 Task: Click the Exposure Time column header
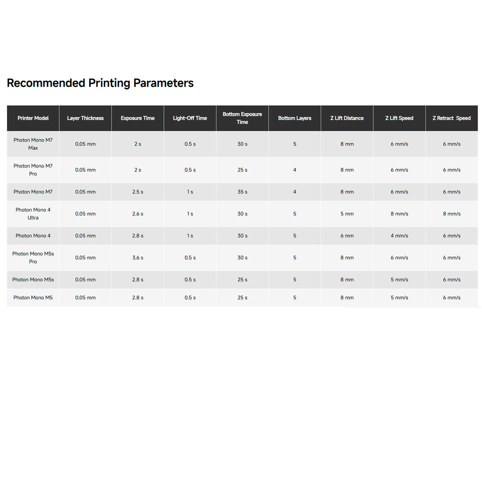point(137,118)
